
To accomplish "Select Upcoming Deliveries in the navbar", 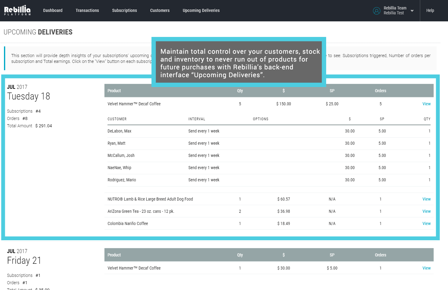I will tap(201, 10).
